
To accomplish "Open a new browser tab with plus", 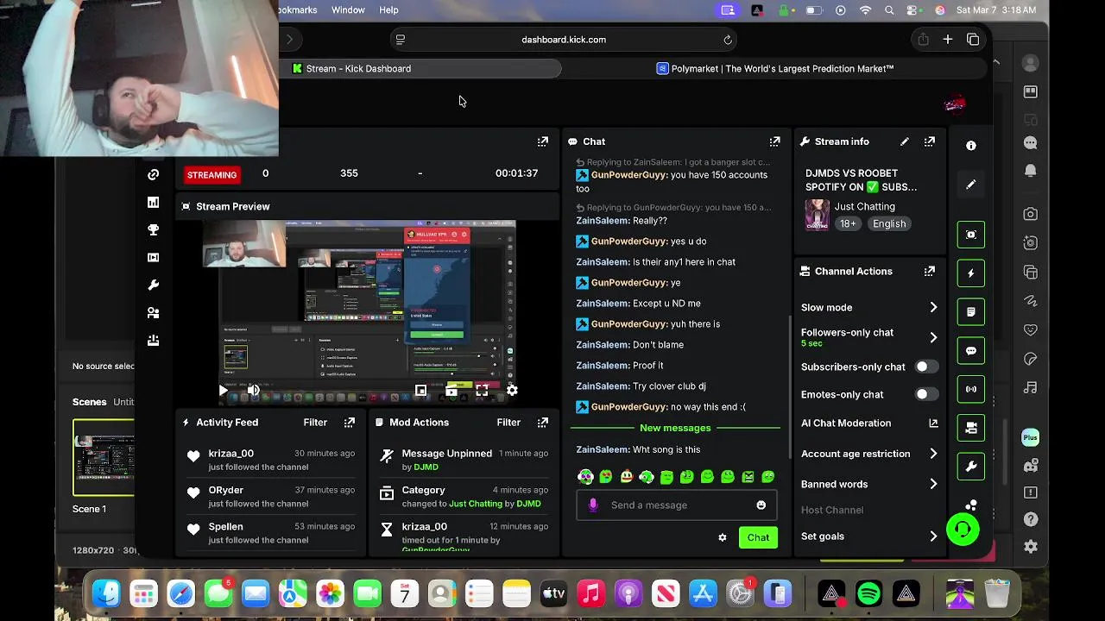I will pos(947,40).
